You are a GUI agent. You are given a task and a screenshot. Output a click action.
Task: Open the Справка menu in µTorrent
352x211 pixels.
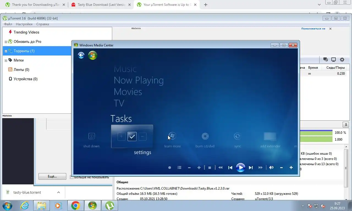coord(43,24)
